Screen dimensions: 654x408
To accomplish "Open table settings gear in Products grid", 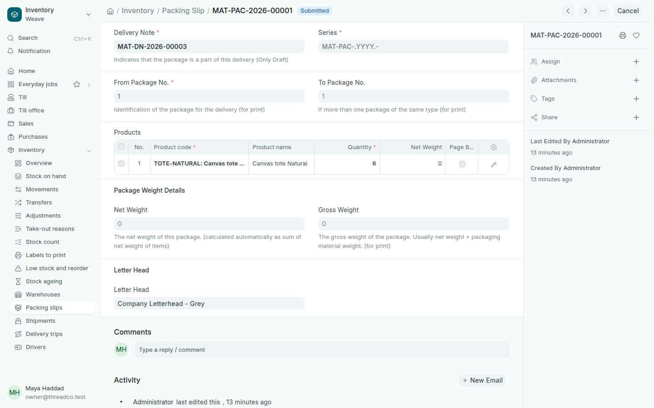I will 494,147.
